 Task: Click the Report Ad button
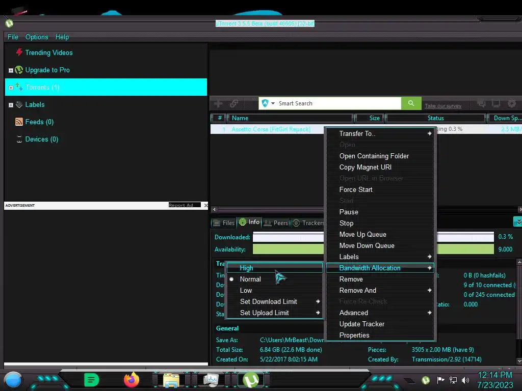tap(185, 205)
